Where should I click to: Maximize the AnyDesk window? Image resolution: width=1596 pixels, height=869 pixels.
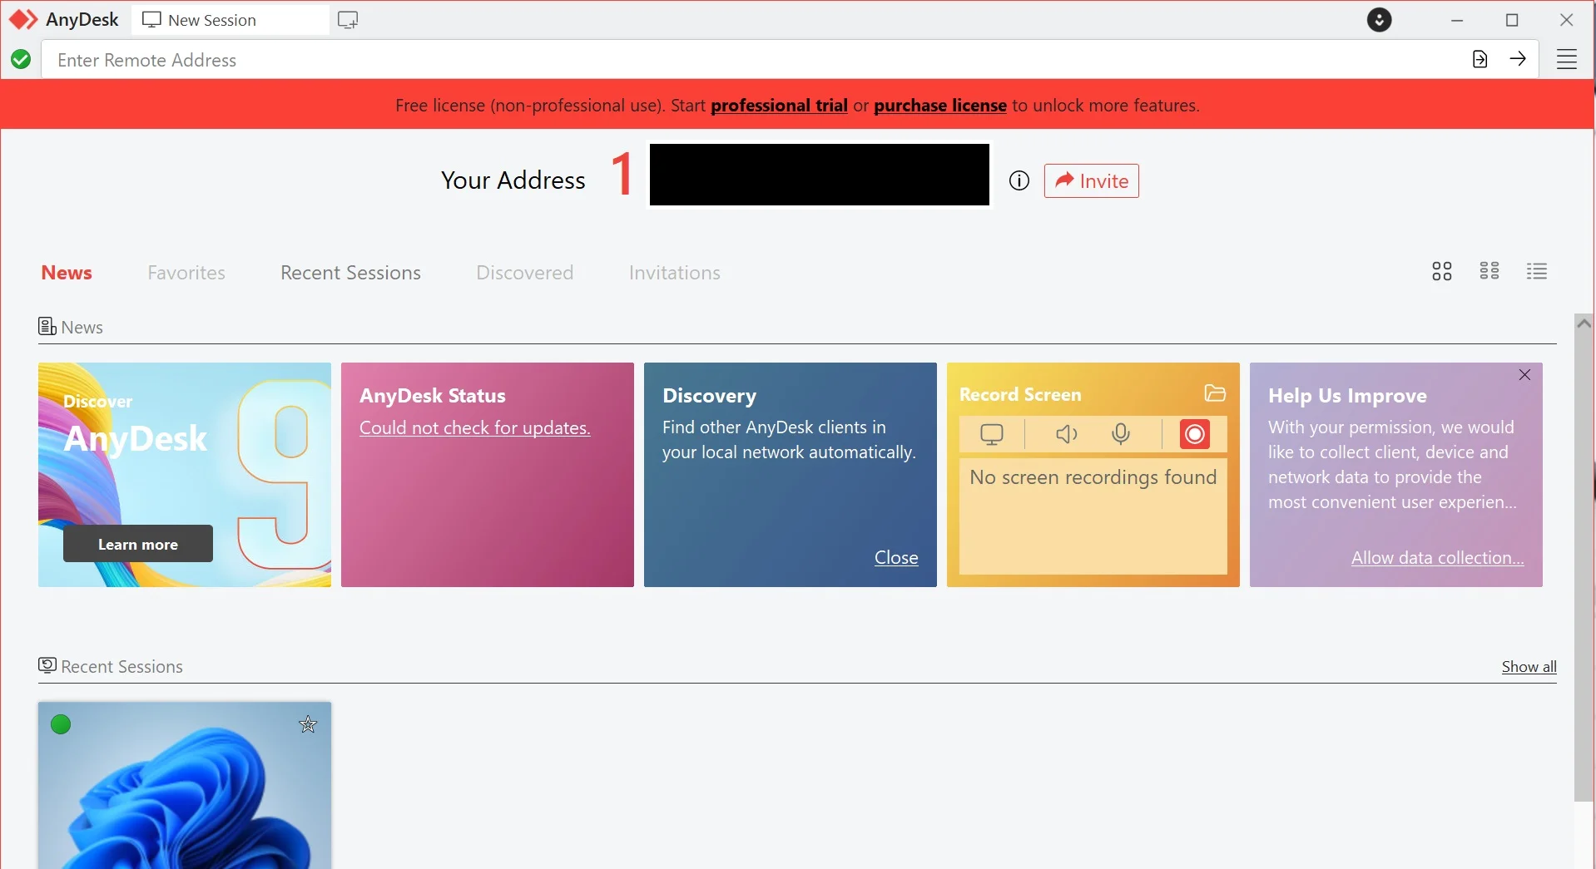[x=1513, y=20]
